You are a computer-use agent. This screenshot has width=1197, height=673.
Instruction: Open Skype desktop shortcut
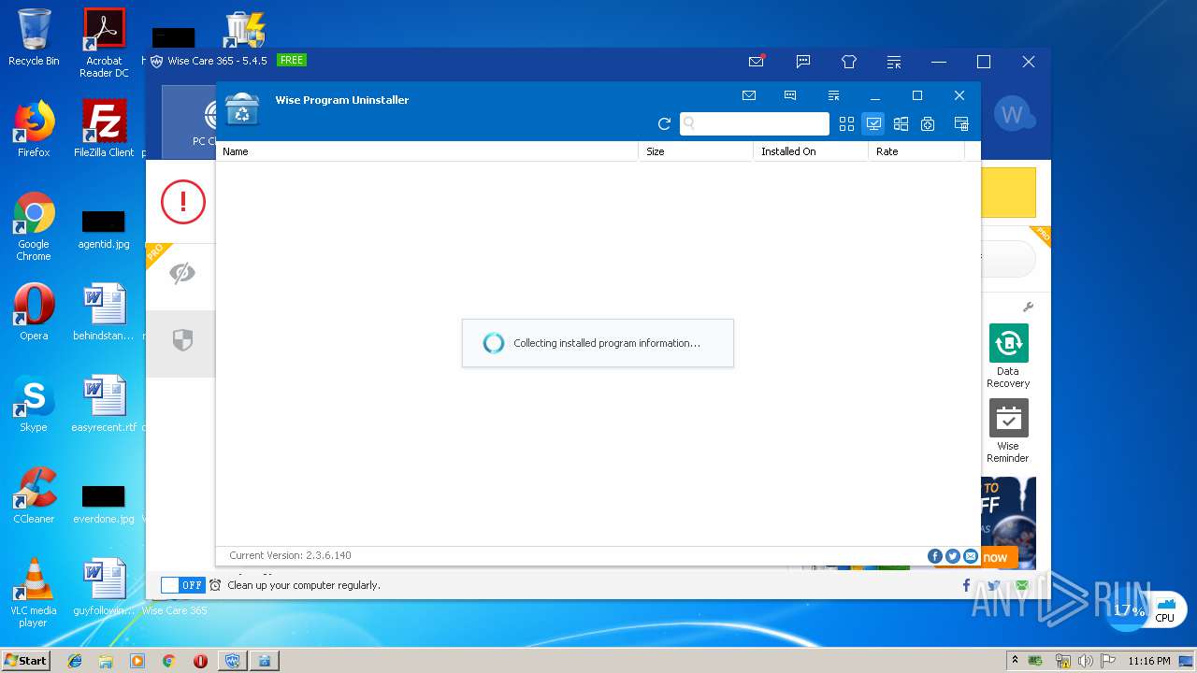tap(34, 404)
